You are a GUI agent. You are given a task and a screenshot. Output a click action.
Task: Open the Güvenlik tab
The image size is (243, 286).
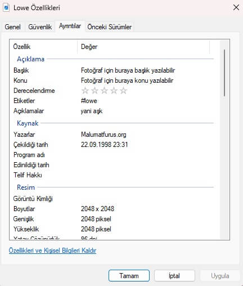[40, 27]
